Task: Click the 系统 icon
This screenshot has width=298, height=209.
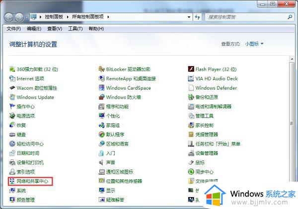Action: point(12,191)
